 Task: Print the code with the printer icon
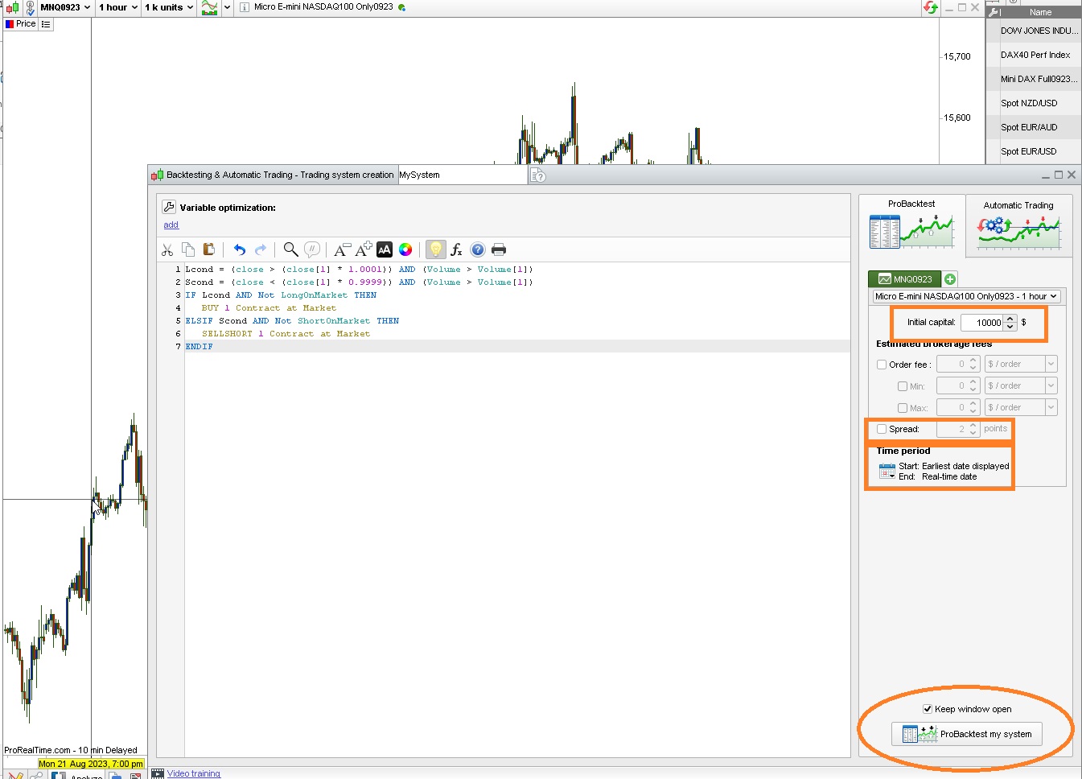pos(499,249)
